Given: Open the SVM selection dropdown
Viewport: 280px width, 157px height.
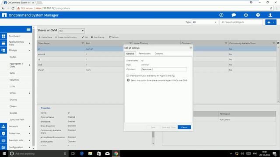Looking at the screenshot, I should tap(72, 31).
